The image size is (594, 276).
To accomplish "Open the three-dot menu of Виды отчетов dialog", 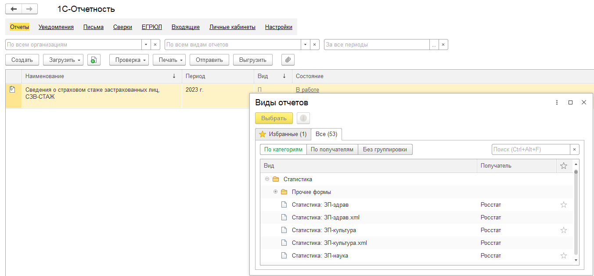I will 557,102.
